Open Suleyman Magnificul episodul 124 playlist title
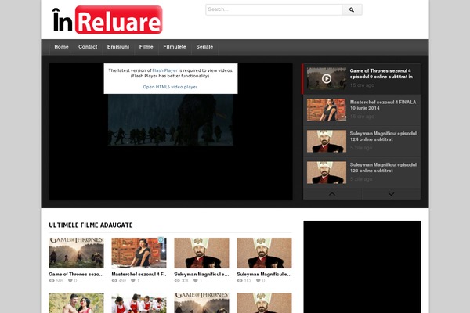The height and width of the screenshot is (313, 470). click(x=383, y=136)
